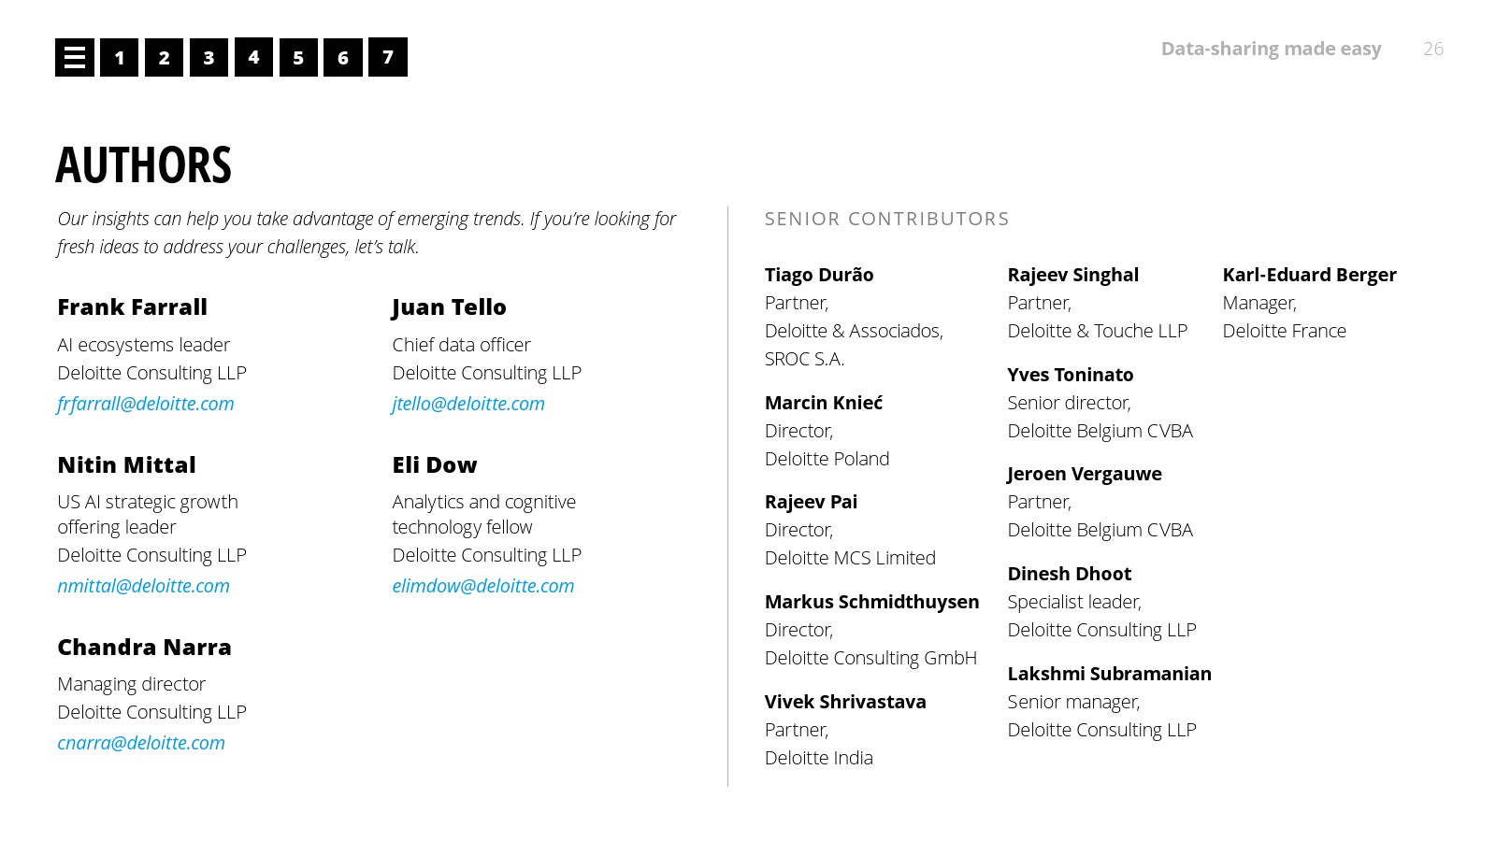Email Frank Farrall at frfarrall@deloitte.com
1496x841 pixels.
(x=146, y=404)
